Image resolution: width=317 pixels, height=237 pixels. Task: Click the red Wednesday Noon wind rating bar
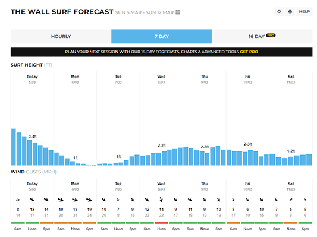click(161, 223)
